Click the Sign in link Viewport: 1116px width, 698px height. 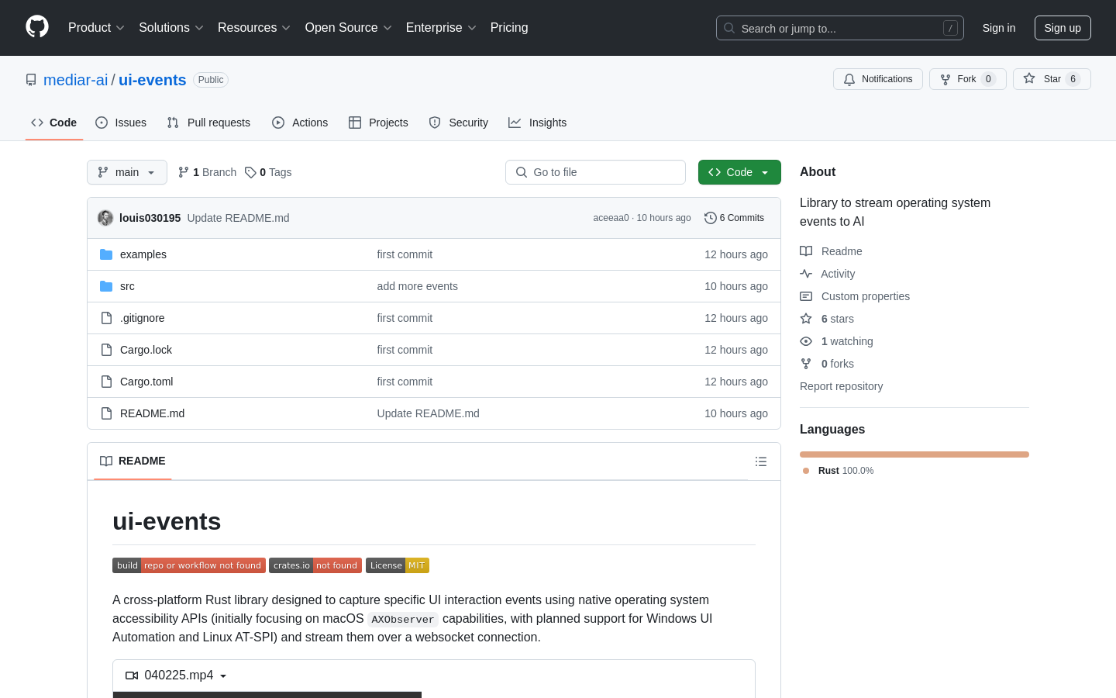tap(999, 28)
